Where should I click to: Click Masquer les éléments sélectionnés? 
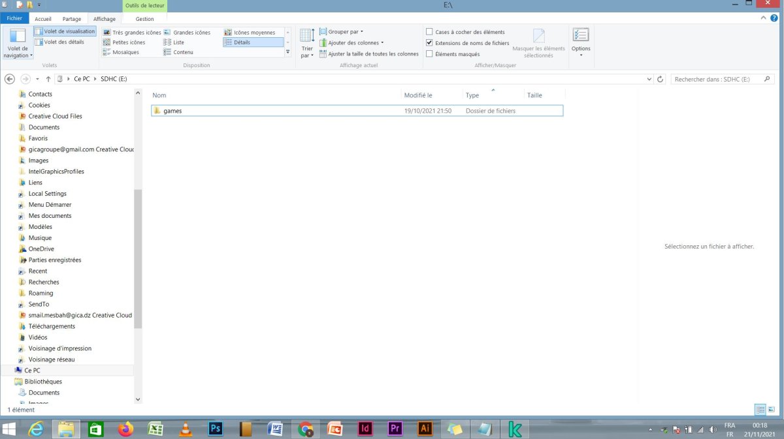538,44
